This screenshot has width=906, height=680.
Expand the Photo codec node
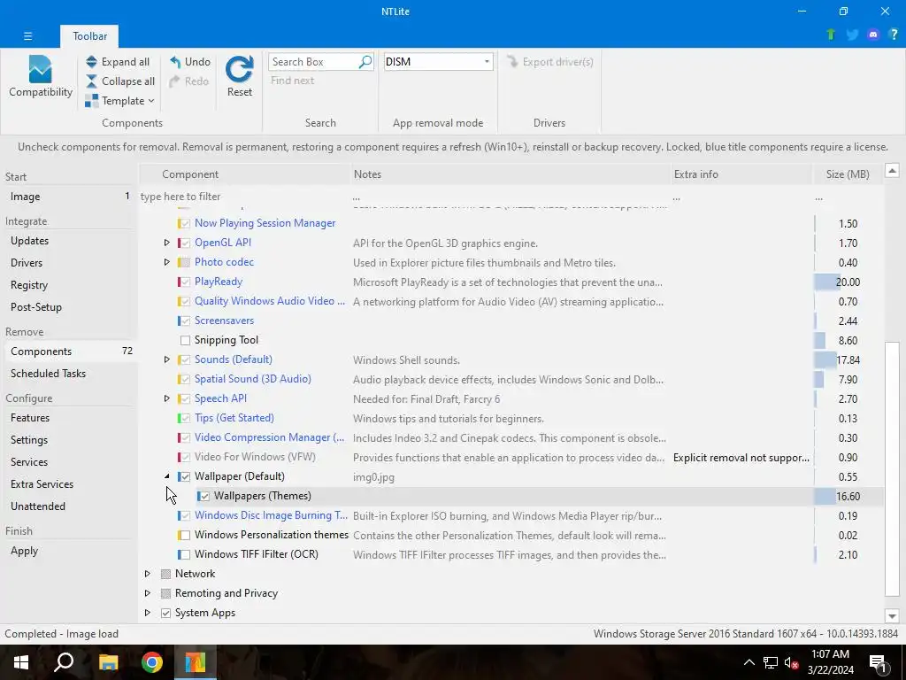point(167,262)
